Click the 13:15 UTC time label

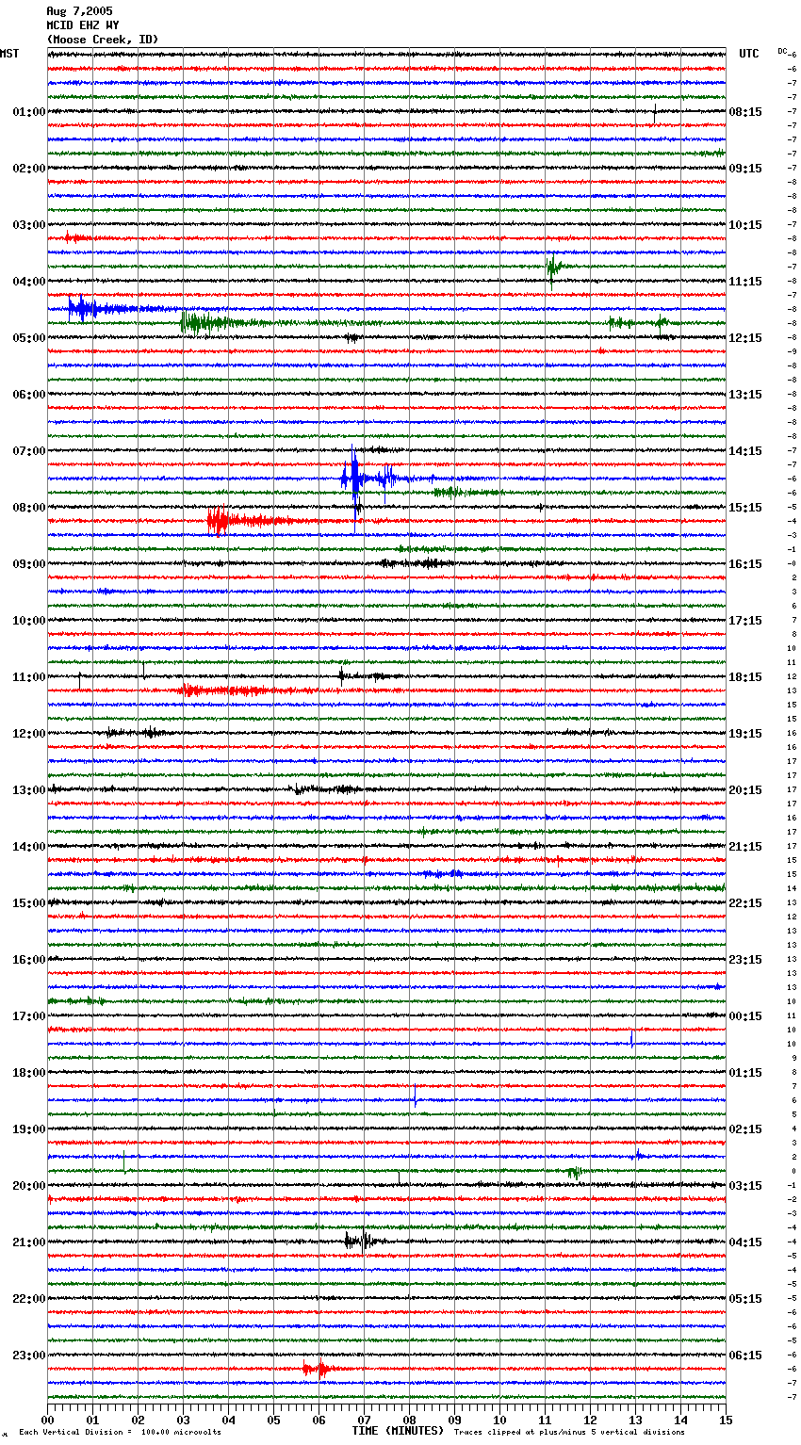point(745,395)
